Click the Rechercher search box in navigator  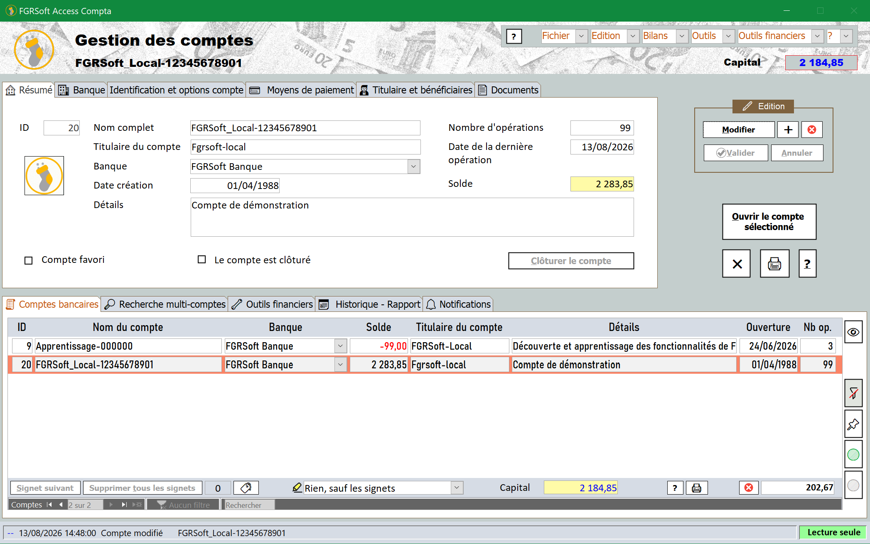(x=249, y=505)
